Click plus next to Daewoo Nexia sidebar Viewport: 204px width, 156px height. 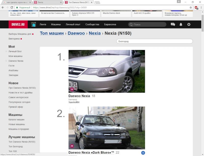[x=6, y=61]
